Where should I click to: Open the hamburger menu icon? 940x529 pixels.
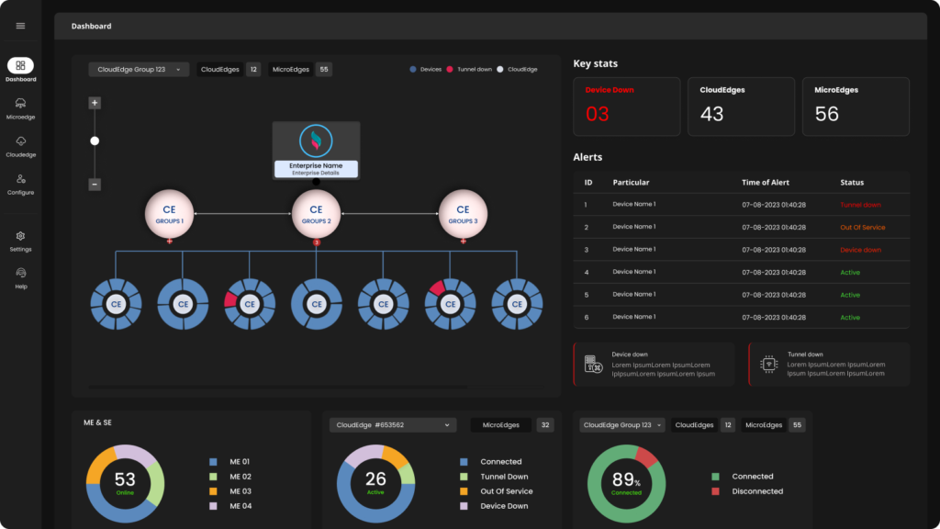pyautogui.click(x=20, y=26)
